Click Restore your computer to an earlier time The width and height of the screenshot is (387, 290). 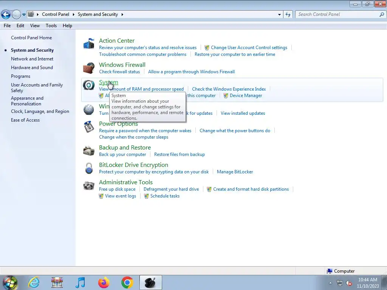(235, 54)
